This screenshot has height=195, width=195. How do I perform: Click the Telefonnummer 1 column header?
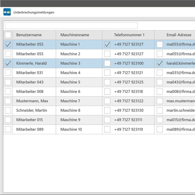pos(129,35)
